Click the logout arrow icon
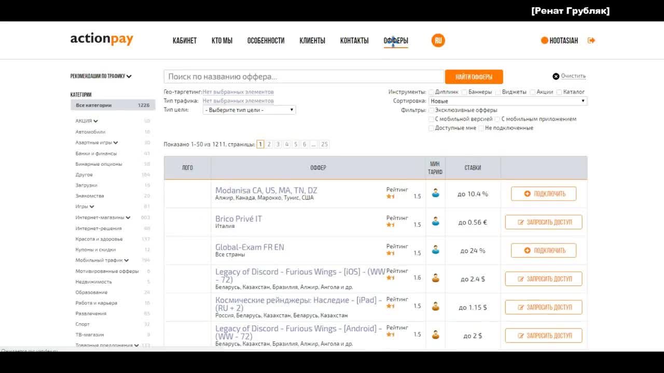This screenshot has width=664, height=373. click(x=591, y=40)
